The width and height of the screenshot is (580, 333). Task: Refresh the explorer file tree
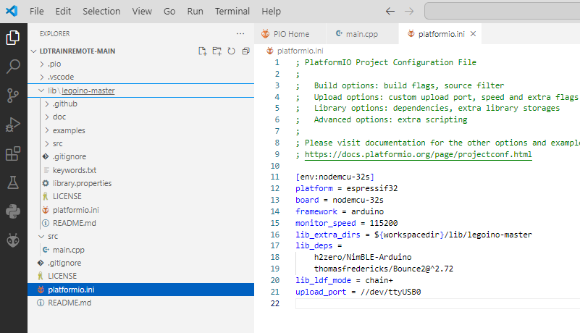click(231, 51)
